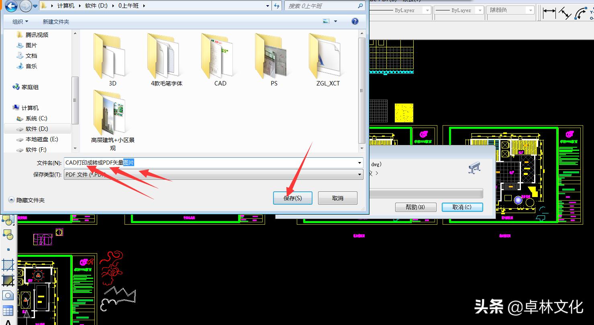Click the search magnifier icon
Viewport: 594px width, 325px height.
[360, 6]
